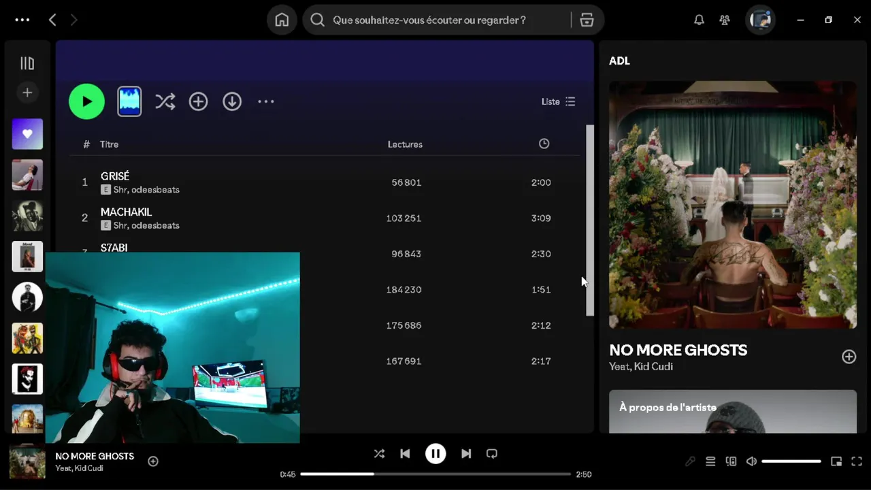Seek within the playback progress bar
Screen dimensions: 871x490
click(x=435, y=474)
